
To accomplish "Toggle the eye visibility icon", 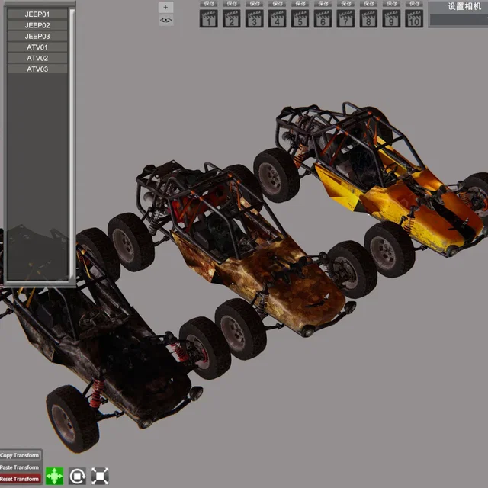I will pos(165,20).
